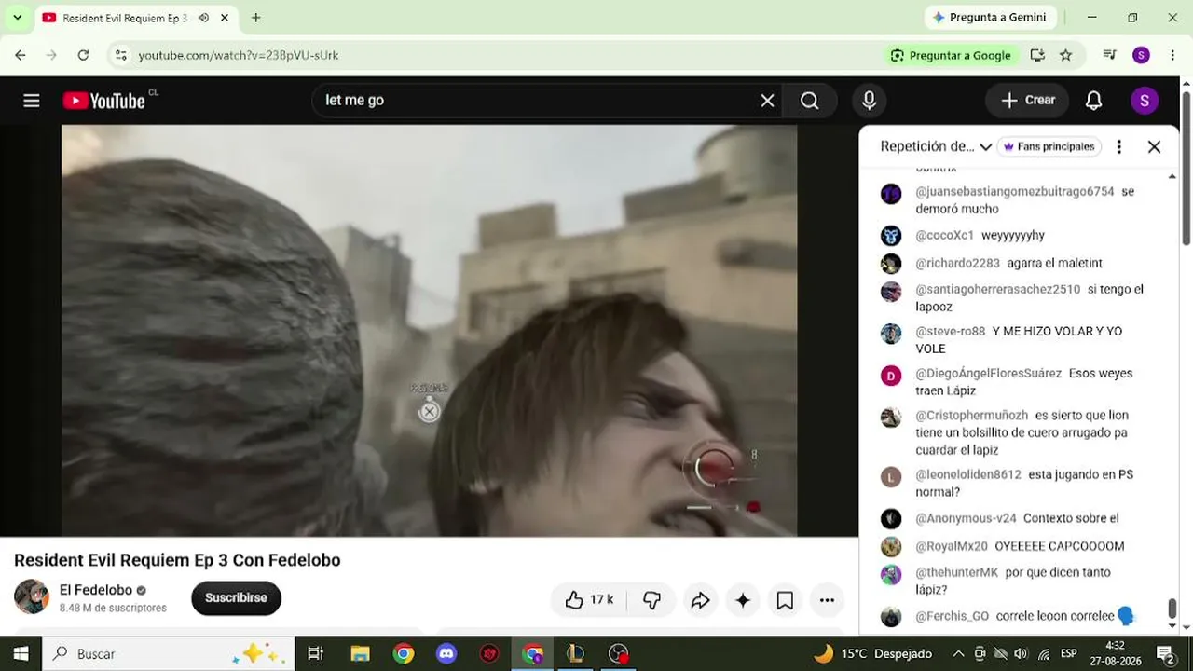The height and width of the screenshot is (671, 1193).
Task: Click the video title 'Resident Evil Requiem Ep 3 Con Fedelobo'
Action: (177, 560)
